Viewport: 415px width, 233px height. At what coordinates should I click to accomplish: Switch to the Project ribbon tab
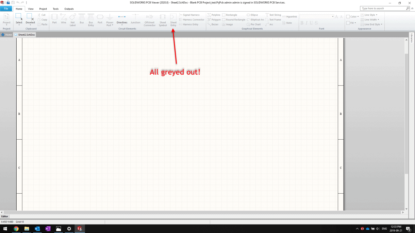click(43, 9)
